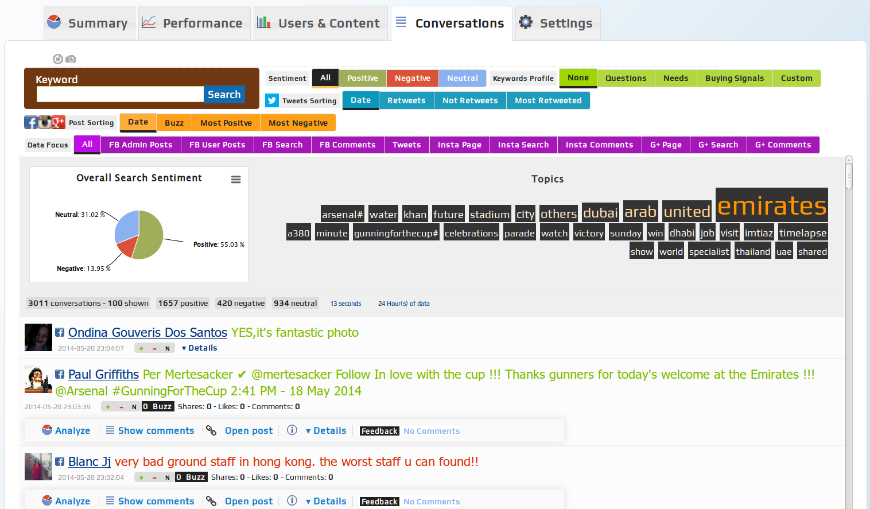Click the emirates topic in the word cloud
The image size is (870, 509).
click(772, 205)
